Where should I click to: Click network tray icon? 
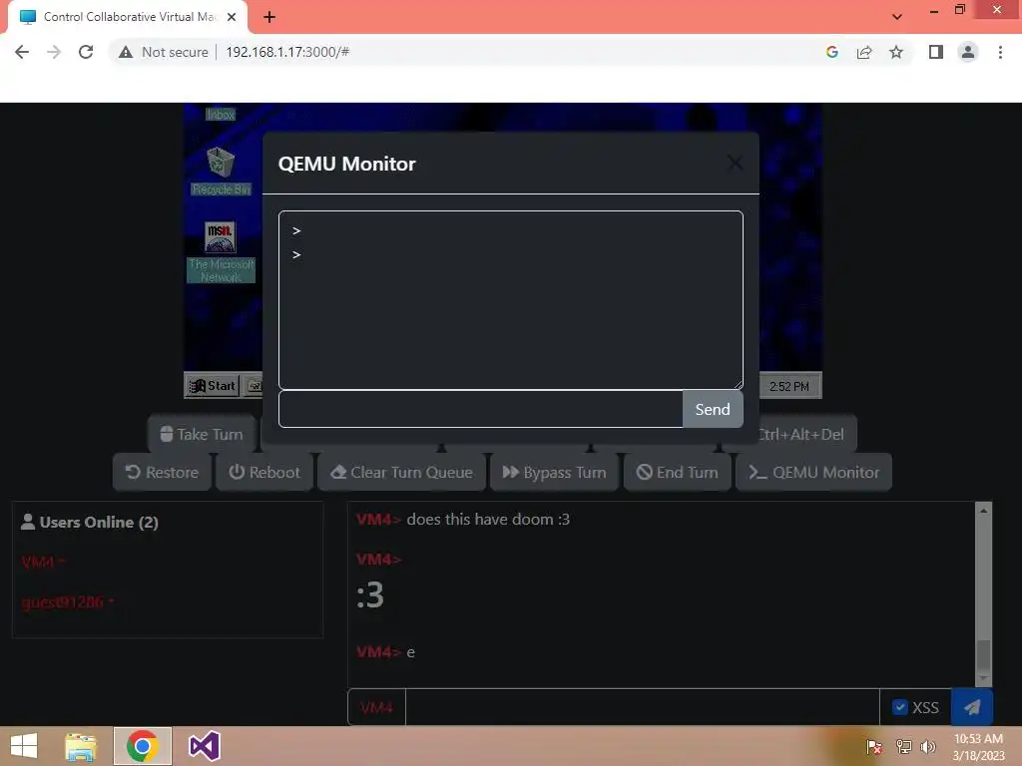[x=903, y=746]
